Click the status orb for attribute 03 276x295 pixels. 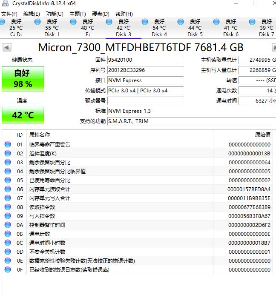(8, 162)
